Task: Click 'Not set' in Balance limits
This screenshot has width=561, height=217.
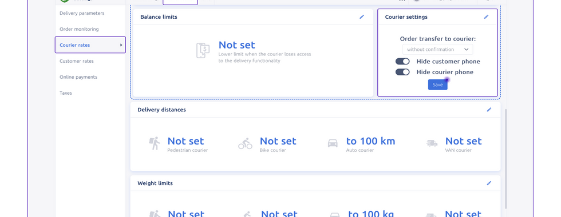Action: tap(237, 45)
